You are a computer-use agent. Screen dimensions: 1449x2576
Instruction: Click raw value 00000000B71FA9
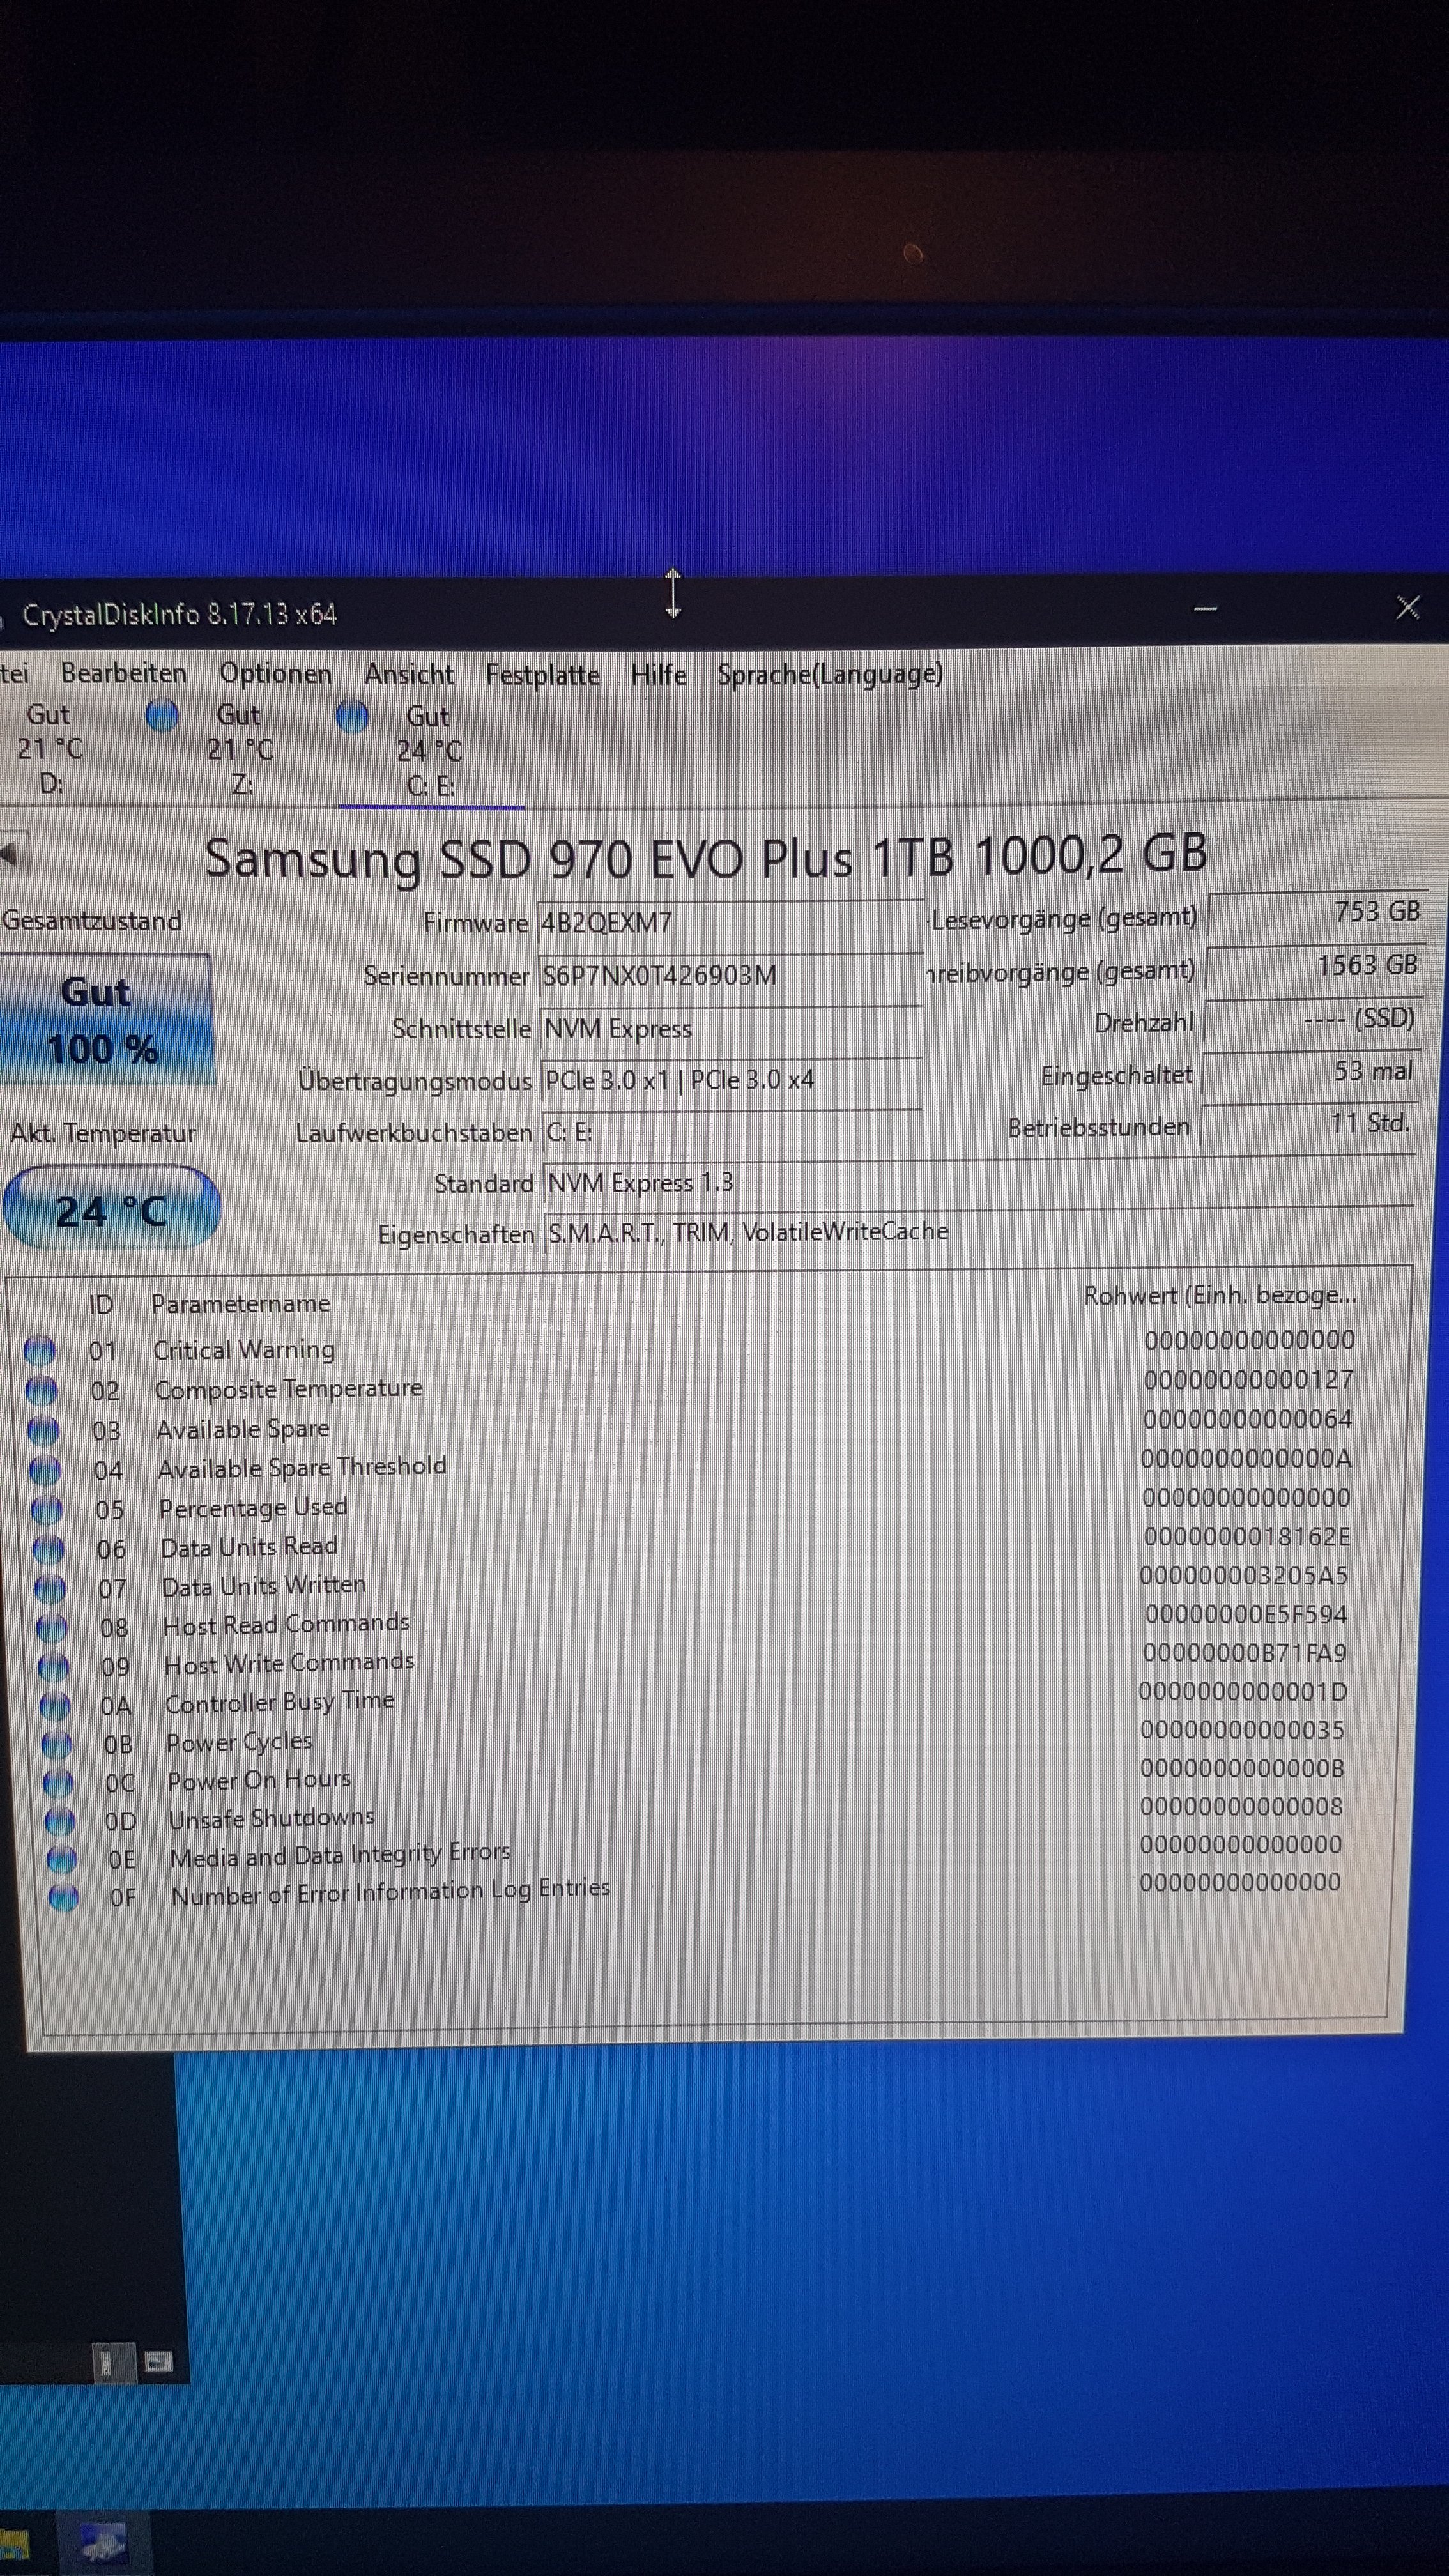point(1244,1653)
